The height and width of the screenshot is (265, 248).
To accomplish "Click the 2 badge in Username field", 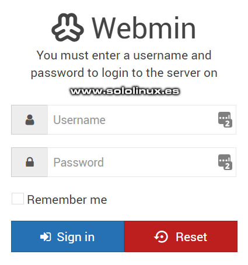I will pos(228,123).
